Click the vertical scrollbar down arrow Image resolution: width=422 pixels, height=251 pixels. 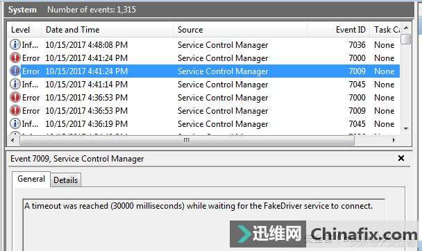click(x=406, y=129)
